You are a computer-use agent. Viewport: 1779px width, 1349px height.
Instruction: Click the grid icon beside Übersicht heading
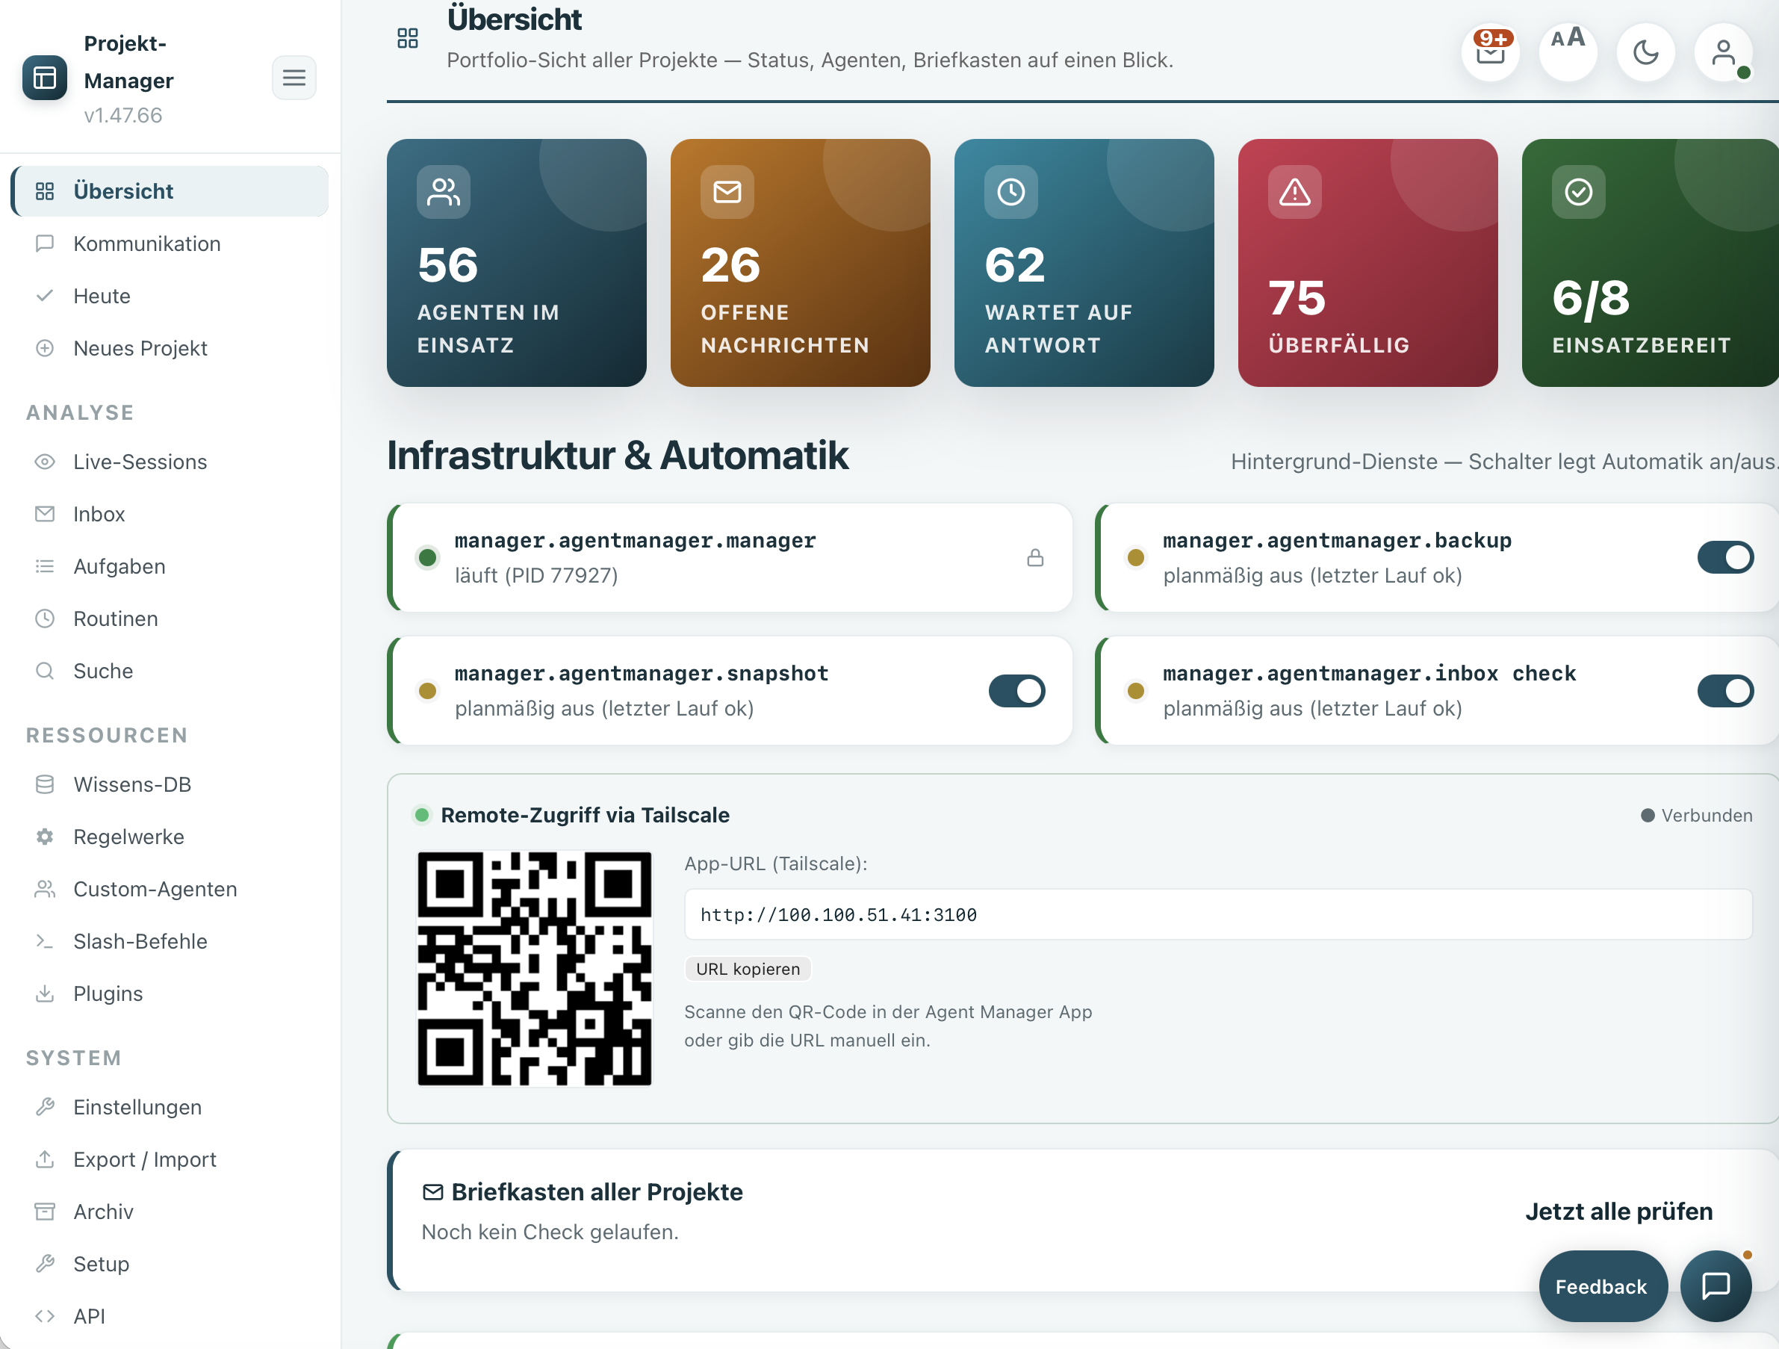point(408,38)
